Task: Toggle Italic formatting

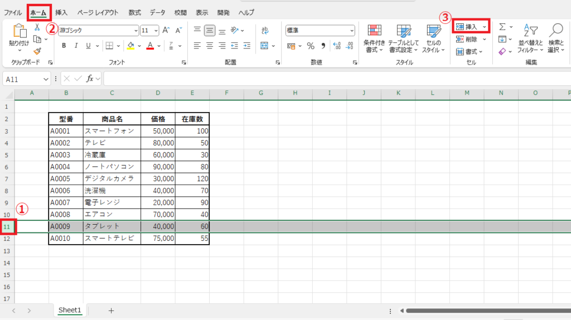Action: [76, 46]
